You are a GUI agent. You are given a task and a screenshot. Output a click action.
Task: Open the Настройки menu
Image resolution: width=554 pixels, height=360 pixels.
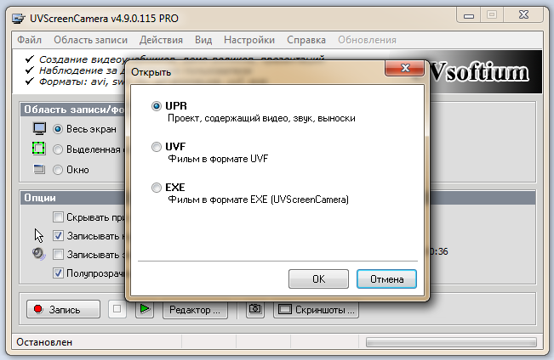click(249, 40)
